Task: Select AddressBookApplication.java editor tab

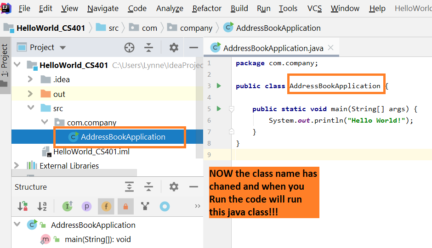Action: pos(273,48)
